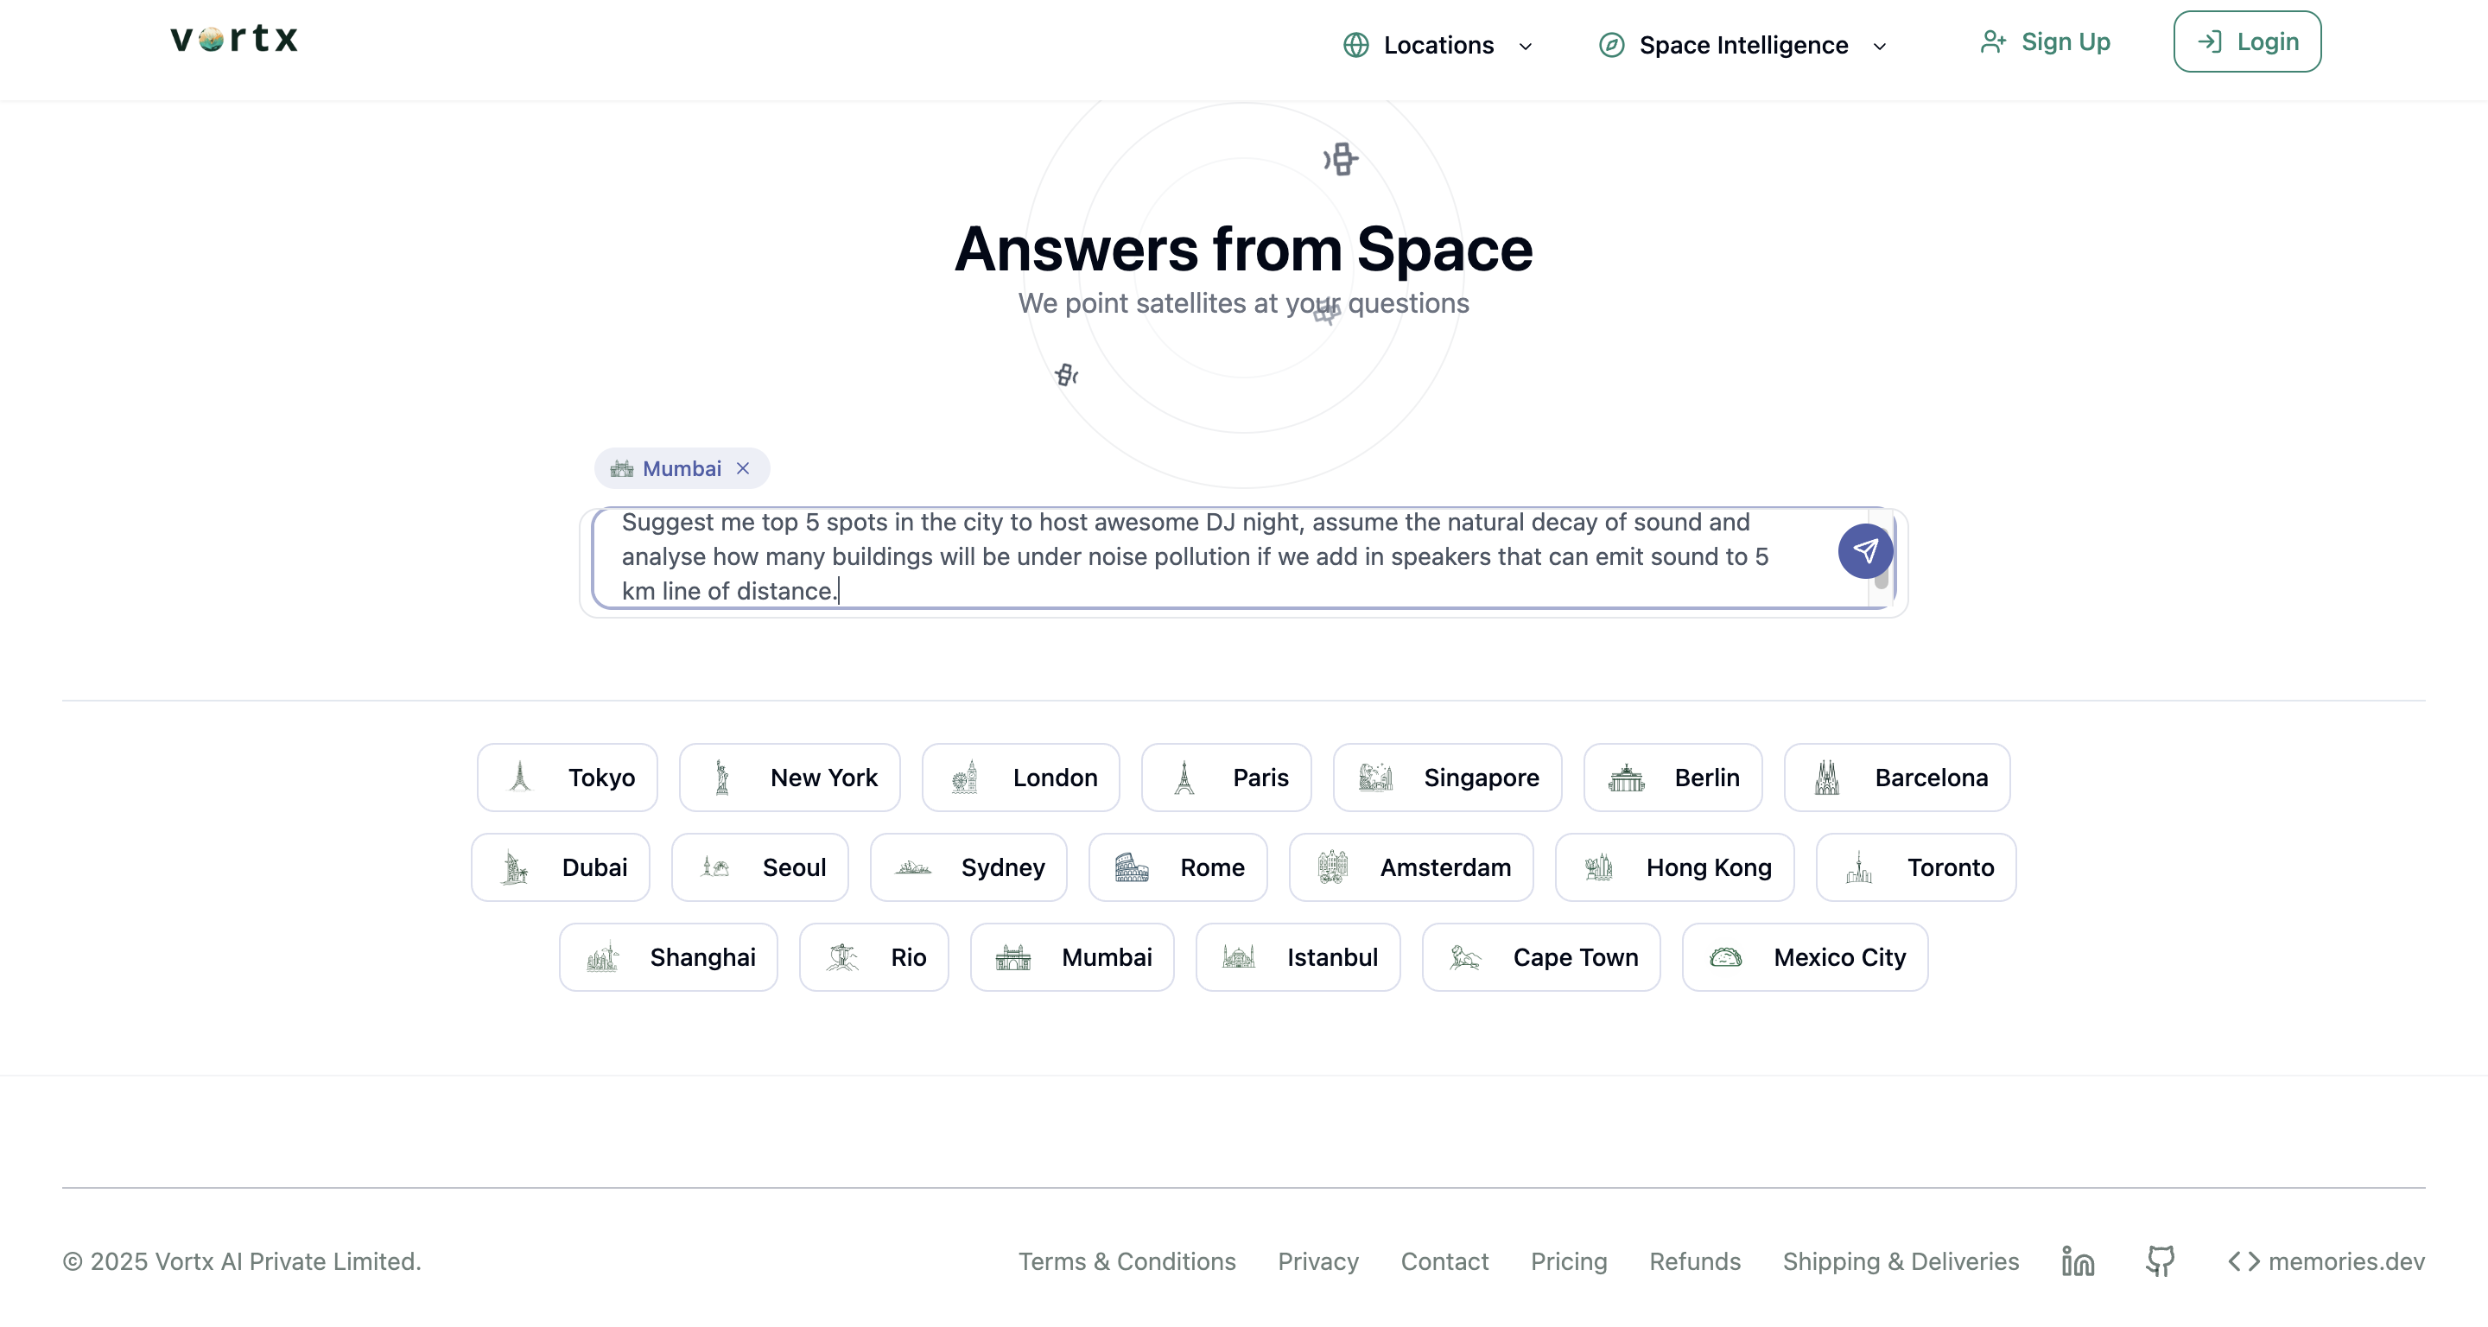Expand the Locations dropdown chevron
This screenshot has height=1327, width=2488.
click(x=1525, y=47)
